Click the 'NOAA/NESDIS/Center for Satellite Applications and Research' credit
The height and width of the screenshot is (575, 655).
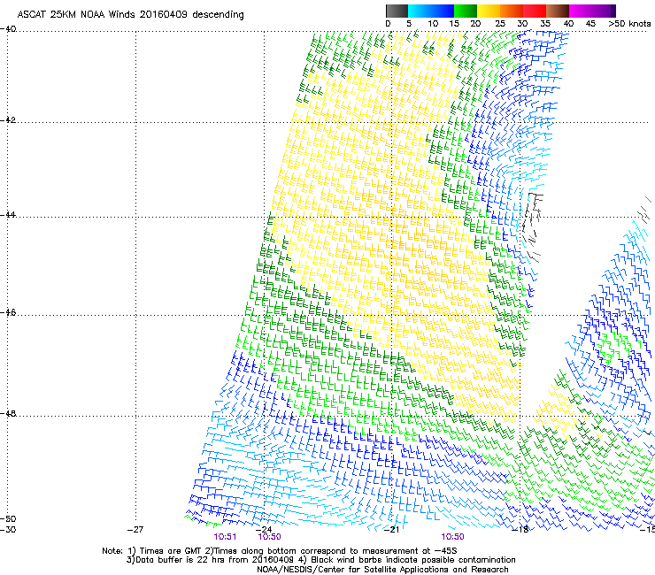click(x=382, y=570)
